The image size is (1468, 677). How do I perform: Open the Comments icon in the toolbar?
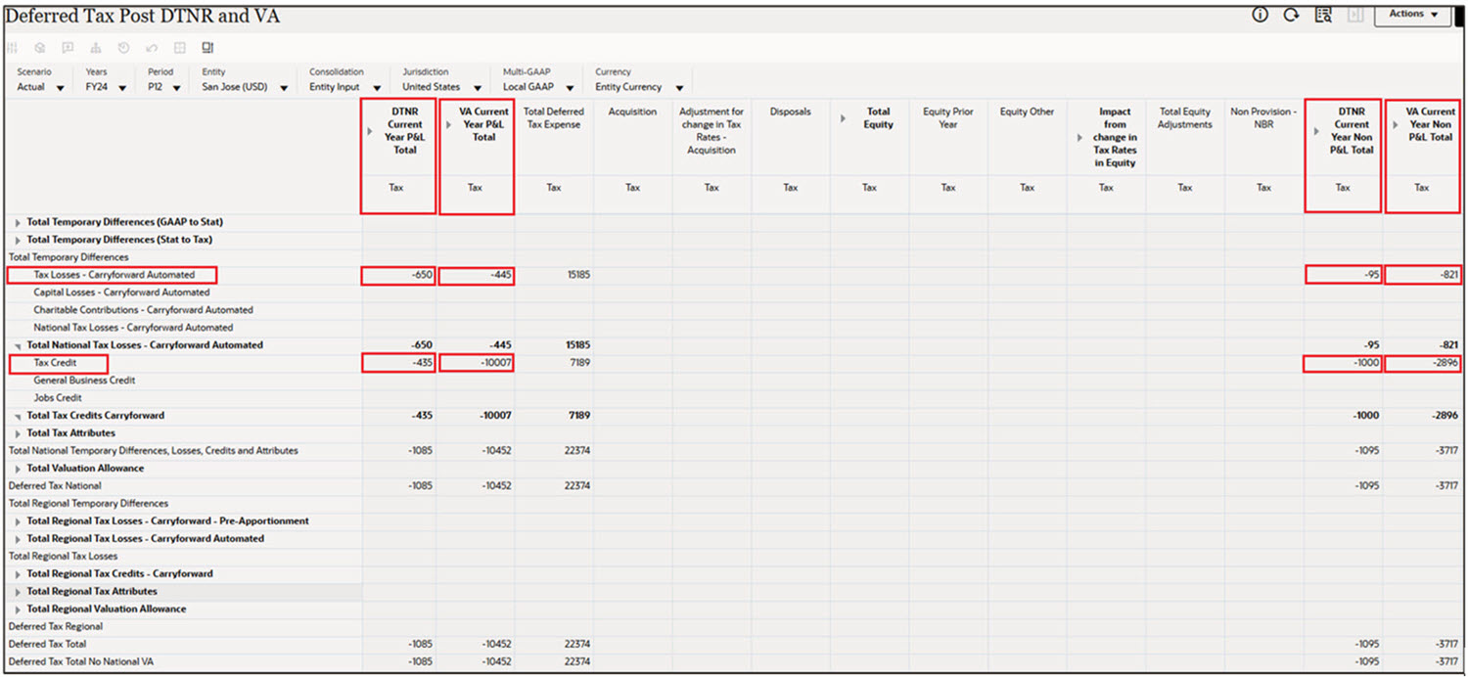[67, 47]
